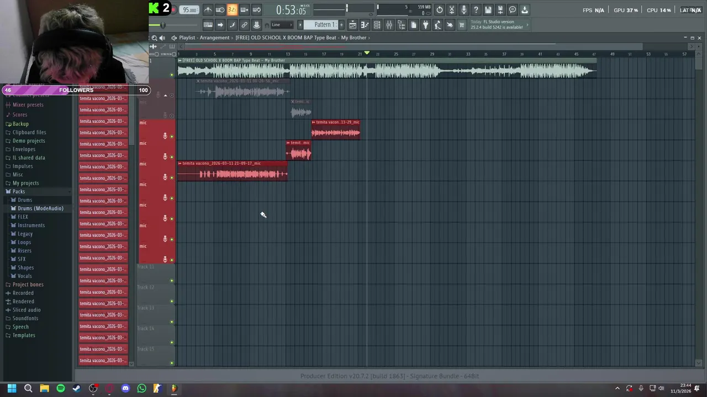Viewport: 707px width, 397px height.
Task: Toggle the Browser panel icon
Action: click(401, 25)
